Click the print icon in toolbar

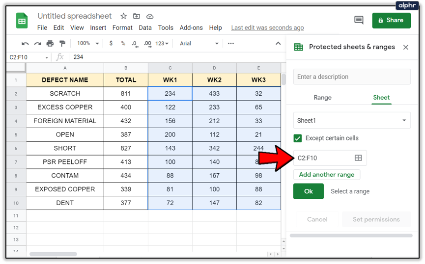tap(50, 43)
